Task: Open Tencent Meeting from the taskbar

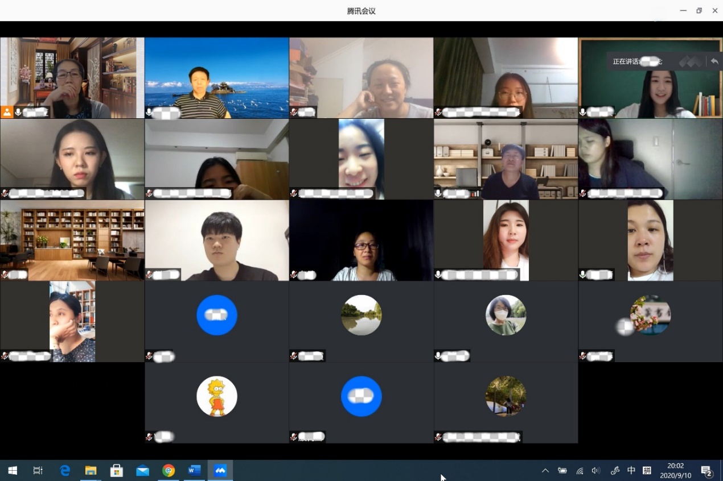Action: coord(220,471)
